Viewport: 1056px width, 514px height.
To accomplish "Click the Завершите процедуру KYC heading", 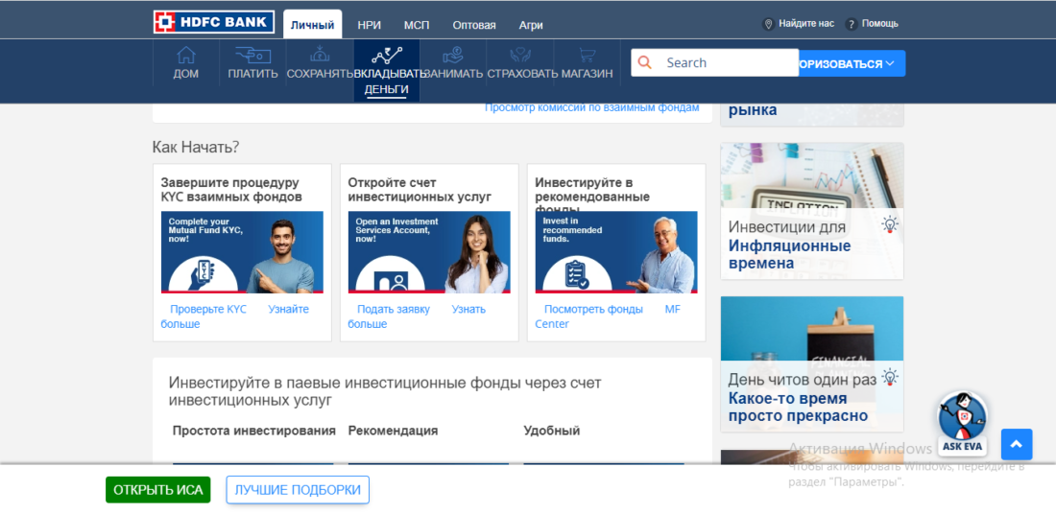I will click(231, 190).
